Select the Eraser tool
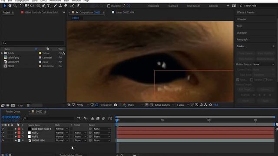The width and height of the screenshot is (278, 156). [x=66, y=6]
